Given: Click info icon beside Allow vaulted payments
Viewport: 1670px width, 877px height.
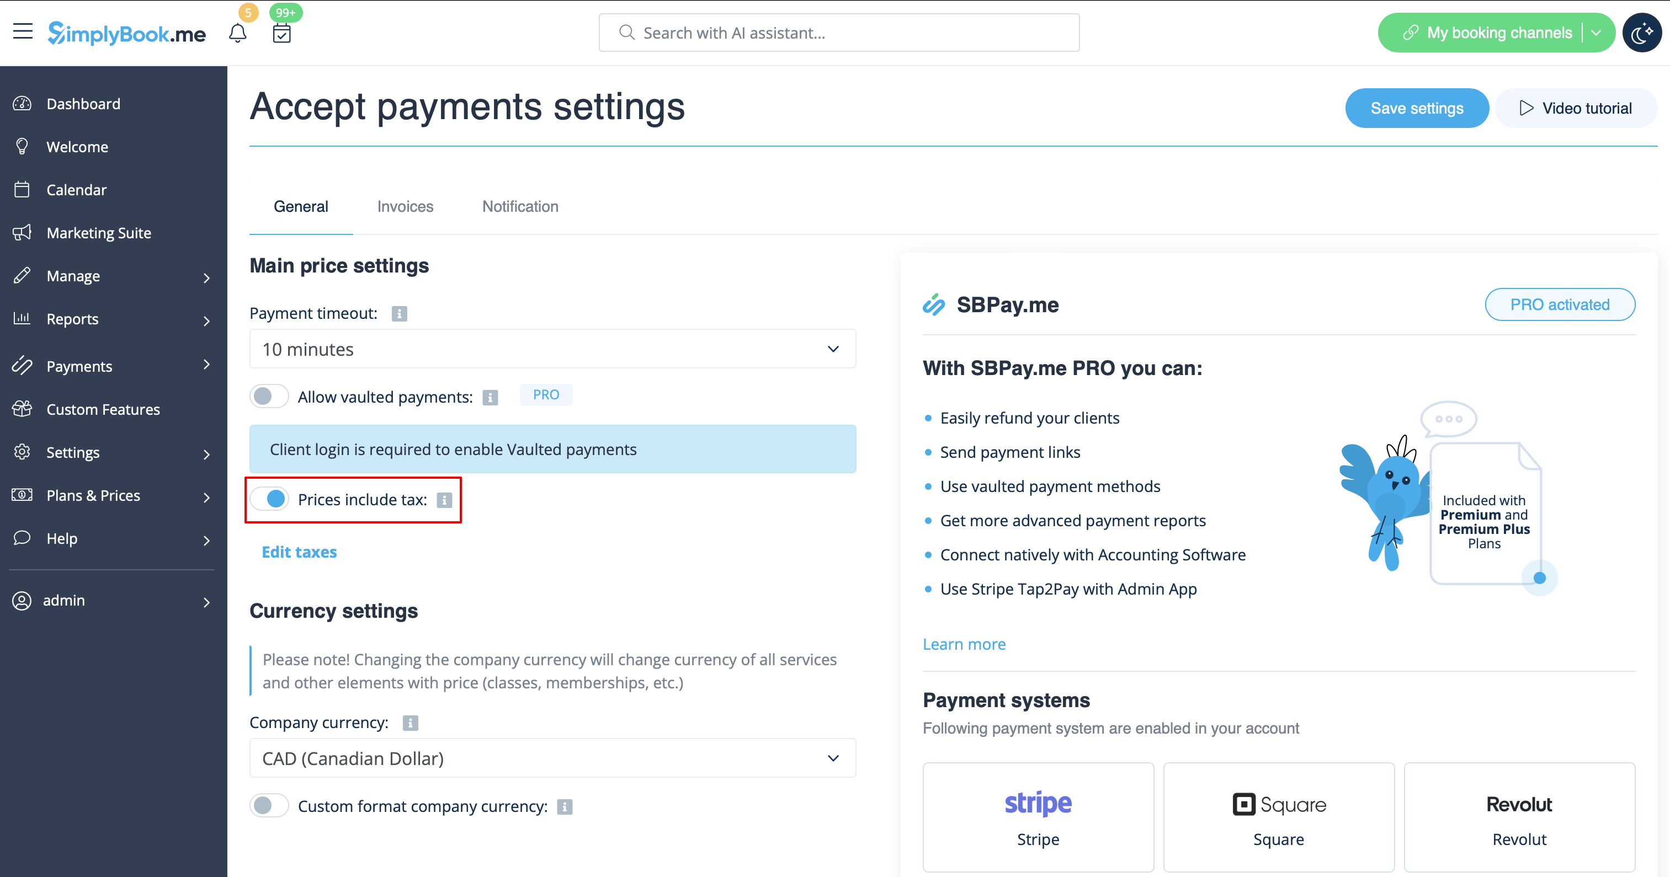Looking at the screenshot, I should tap(490, 398).
